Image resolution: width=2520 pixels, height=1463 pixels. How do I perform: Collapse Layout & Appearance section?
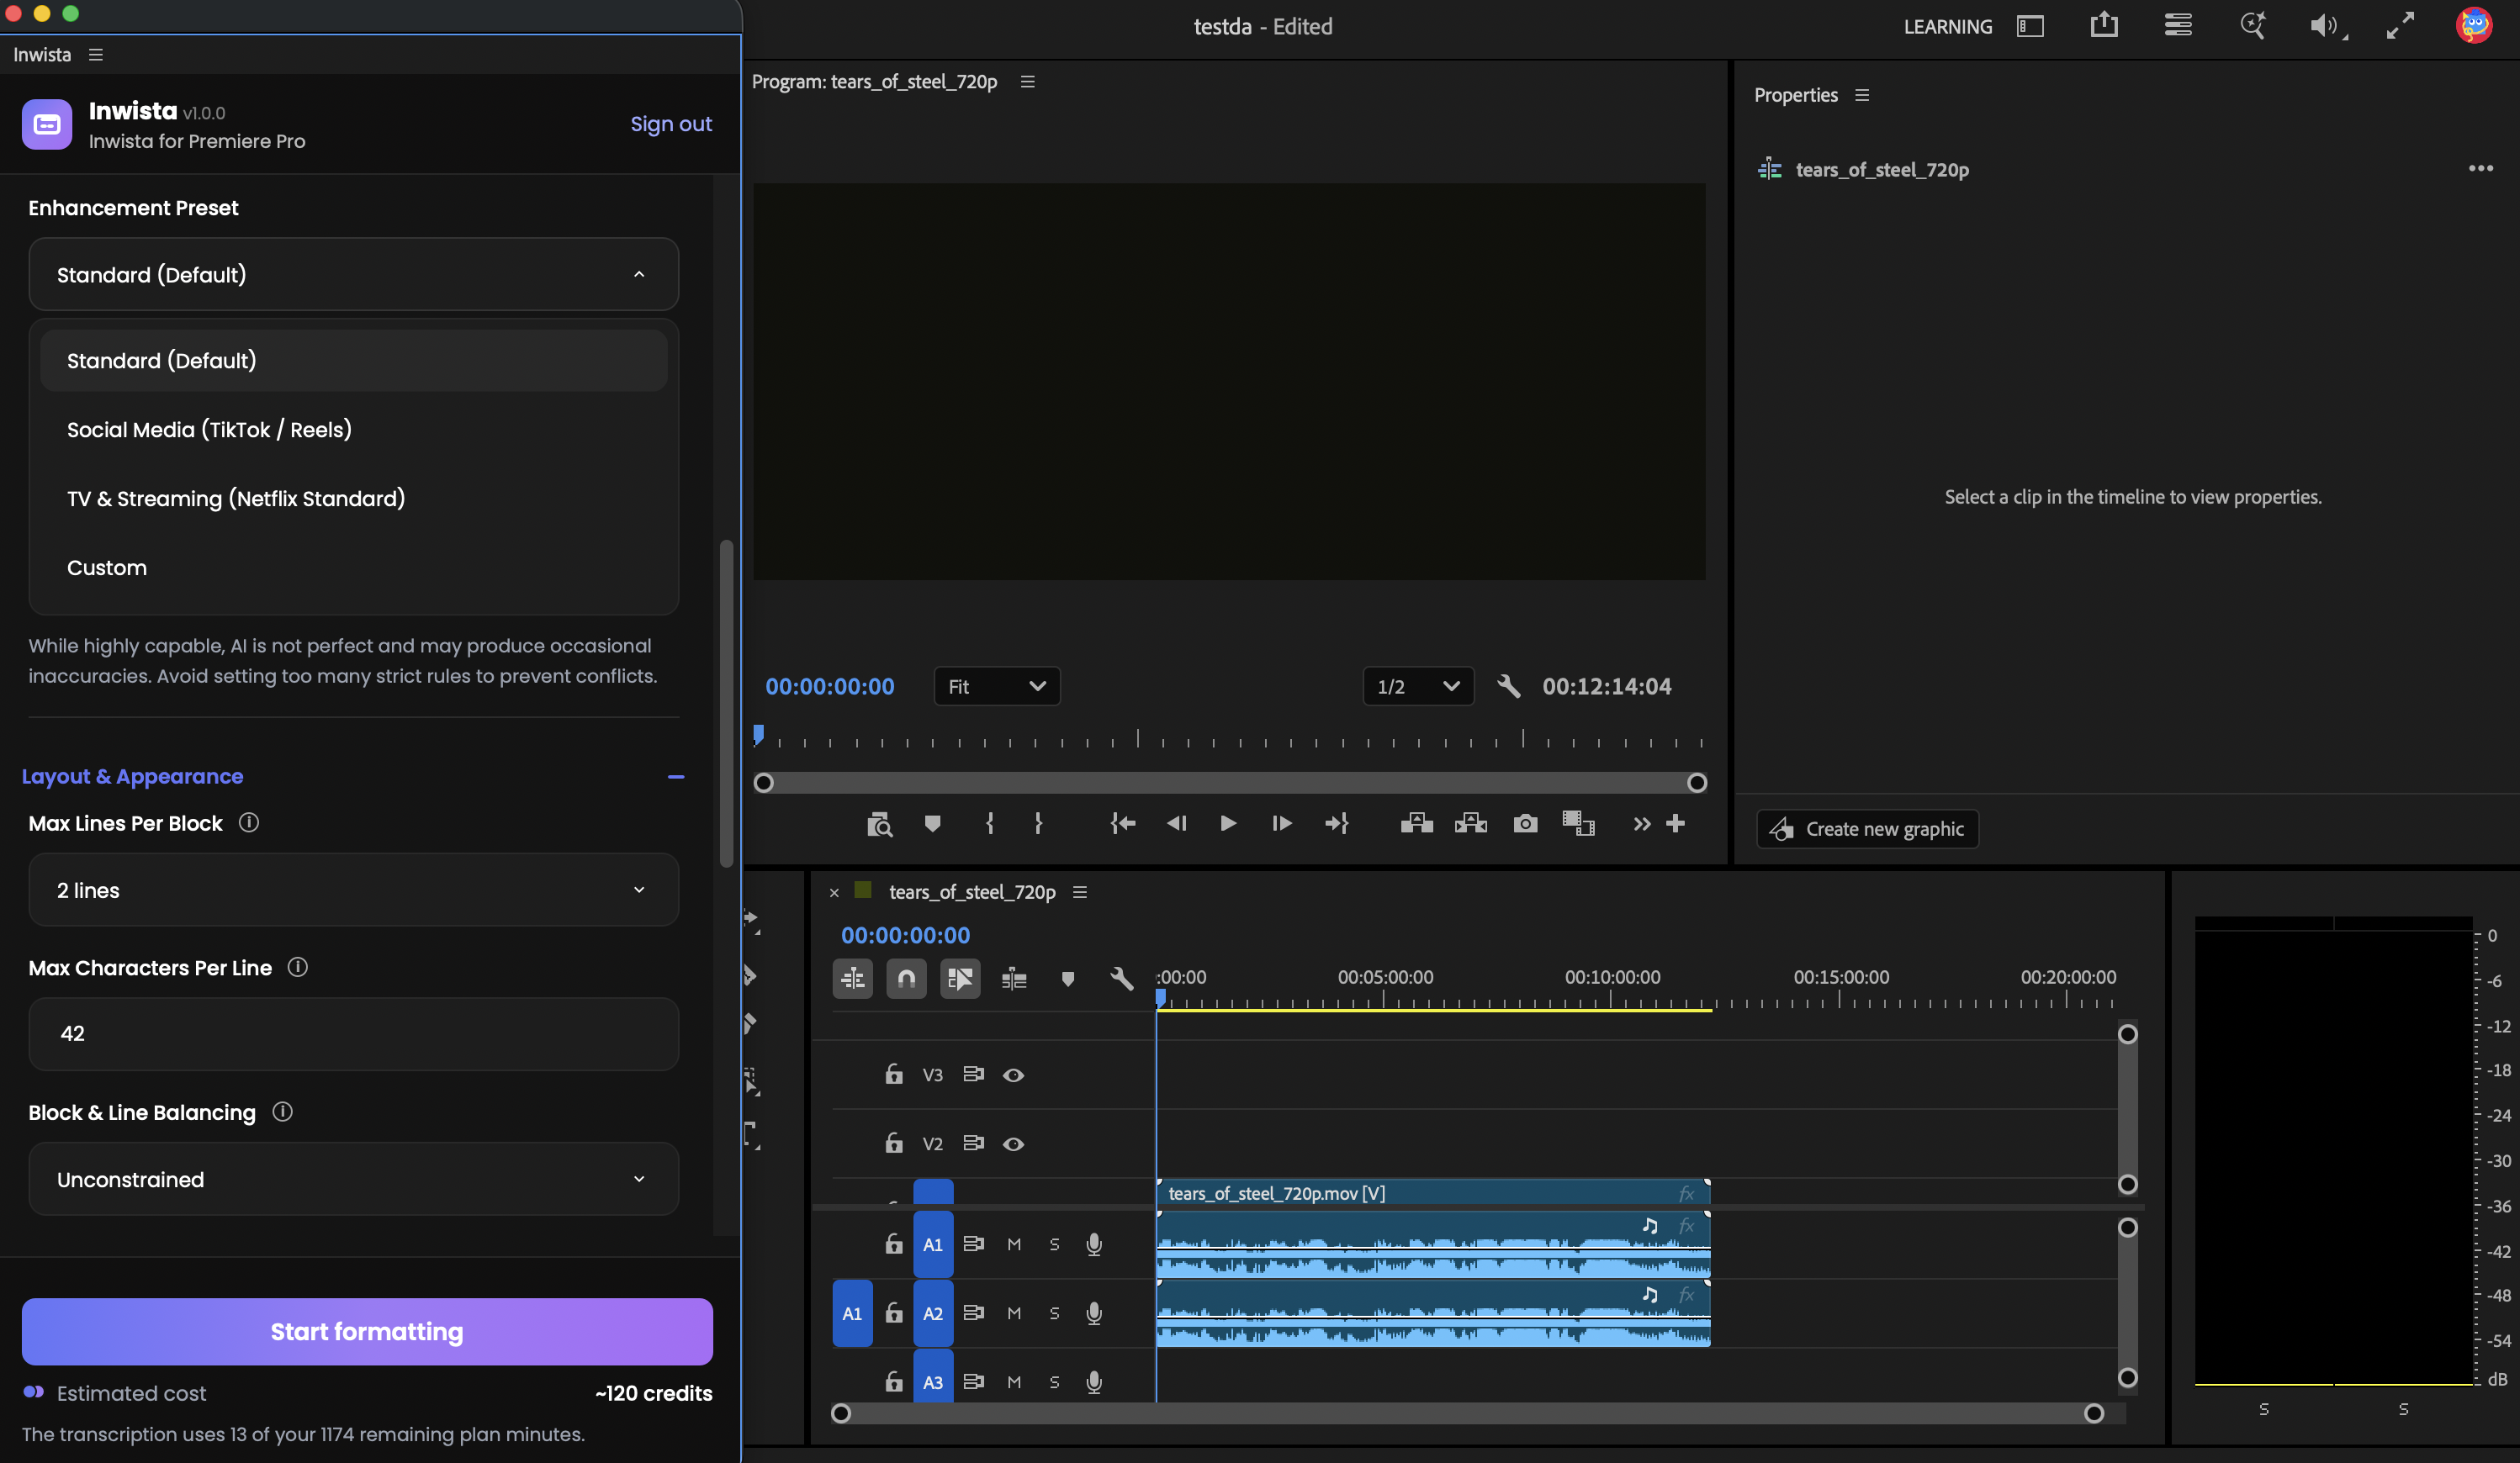point(676,776)
